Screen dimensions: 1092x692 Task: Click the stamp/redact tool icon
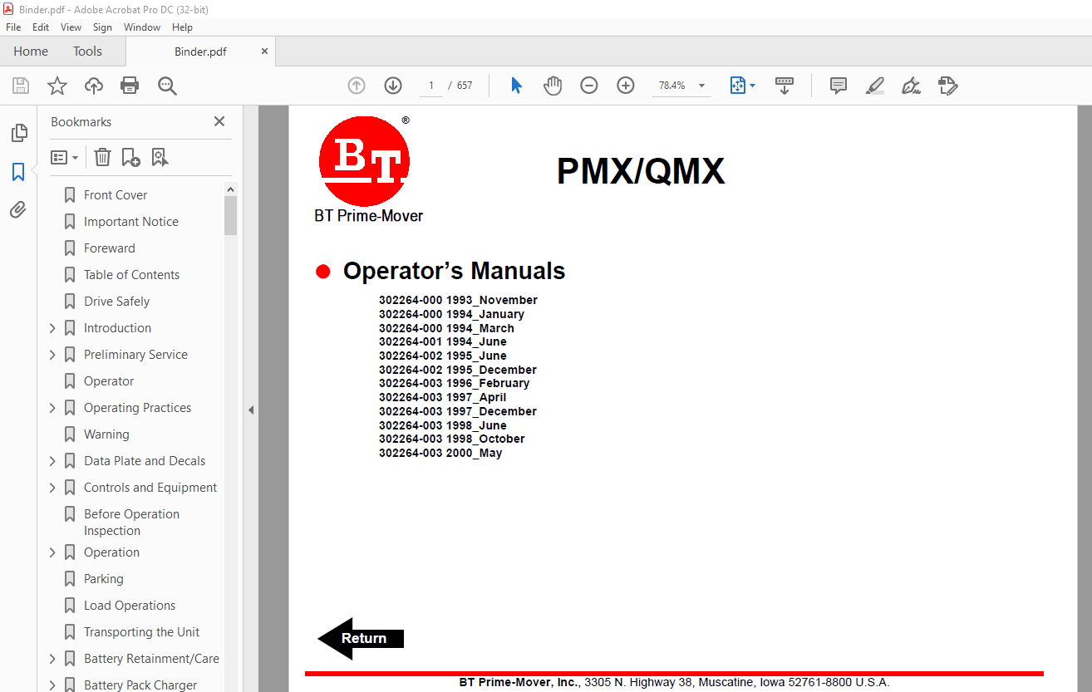(x=947, y=86)
